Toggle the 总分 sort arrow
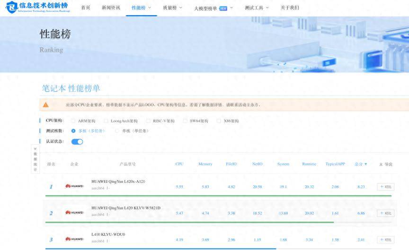The width and height of the screenshot is (409, 251). 366,164
